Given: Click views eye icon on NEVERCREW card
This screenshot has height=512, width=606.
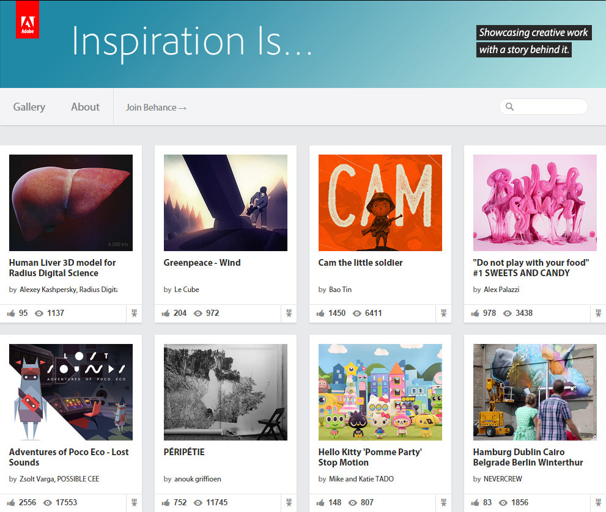Looking at the screenshot, I should 503,503.
